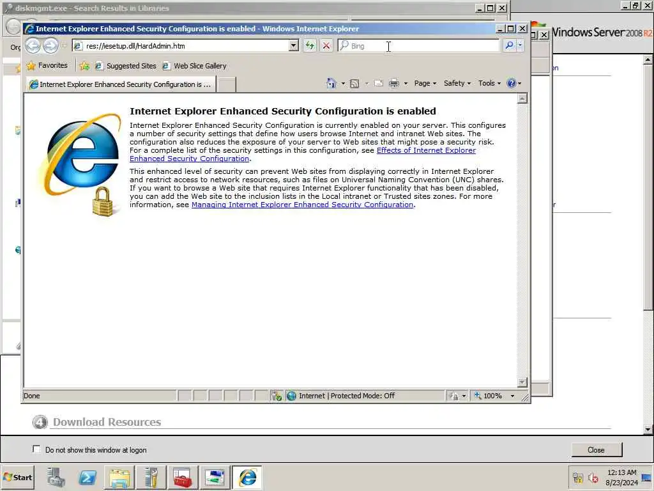Refresh the page using green arrows icon
The image size is (654, 491).
click(310, 45)
